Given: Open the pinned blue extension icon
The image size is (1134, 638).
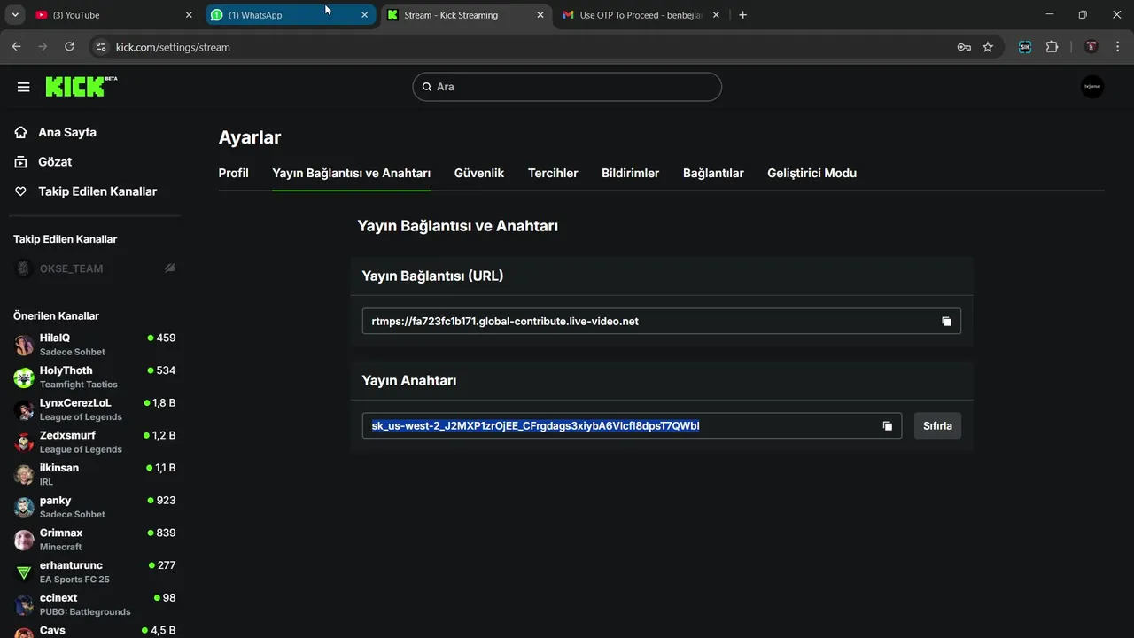Looking at the screenshot, I should click(1025, 47).
